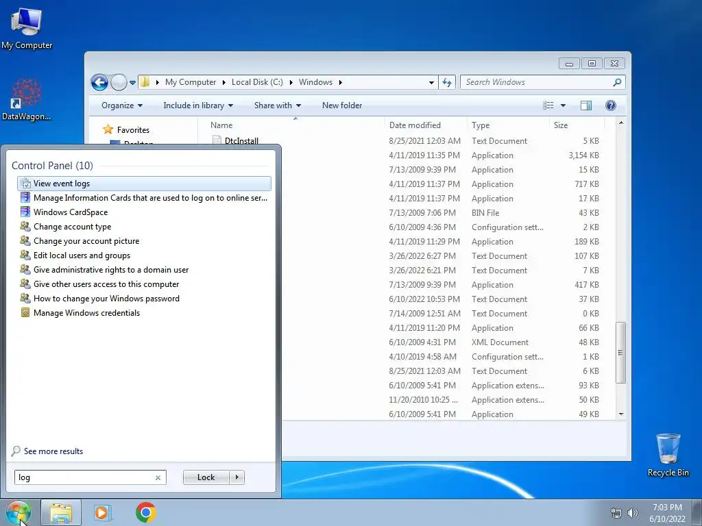Click the Explorer forward arrow button
This screenshot has width=702, height=526.
click(x=119, y=82)
